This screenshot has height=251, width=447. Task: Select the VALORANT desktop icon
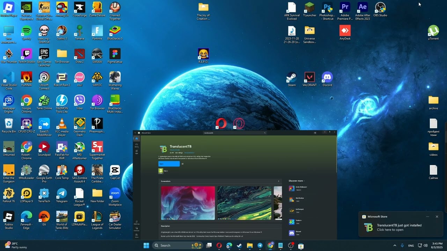tap(309, 79)
